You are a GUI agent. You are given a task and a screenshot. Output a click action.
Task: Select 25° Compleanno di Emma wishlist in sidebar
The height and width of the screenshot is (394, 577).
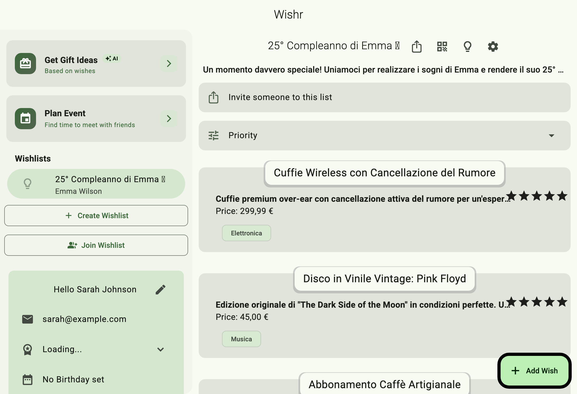pos(96,184)
